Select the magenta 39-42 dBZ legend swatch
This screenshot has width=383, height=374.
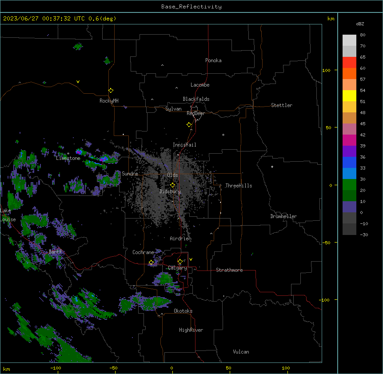coord(349,140)
